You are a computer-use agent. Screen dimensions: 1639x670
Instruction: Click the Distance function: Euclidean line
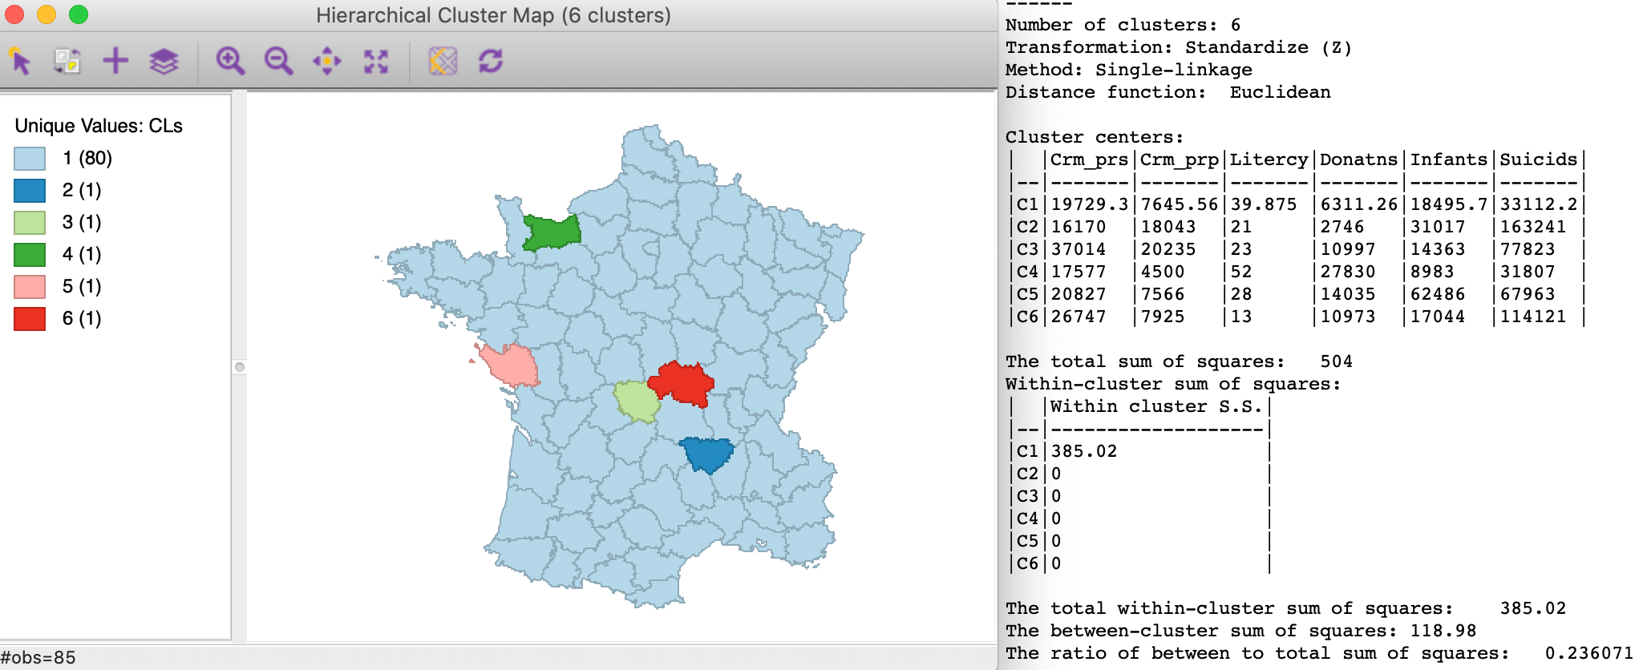(1168, 92)
